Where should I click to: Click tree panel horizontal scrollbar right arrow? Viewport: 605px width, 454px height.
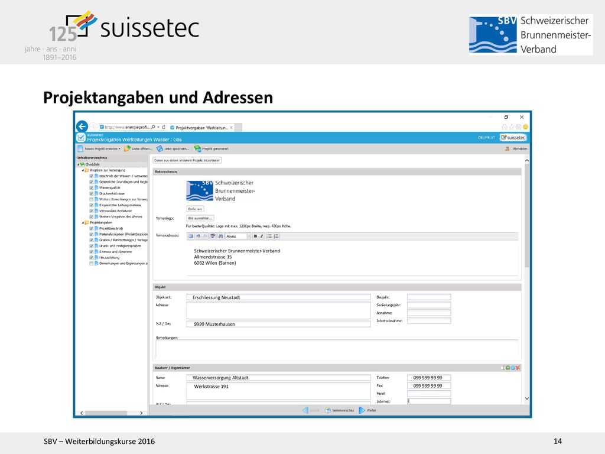pos(141,413)
